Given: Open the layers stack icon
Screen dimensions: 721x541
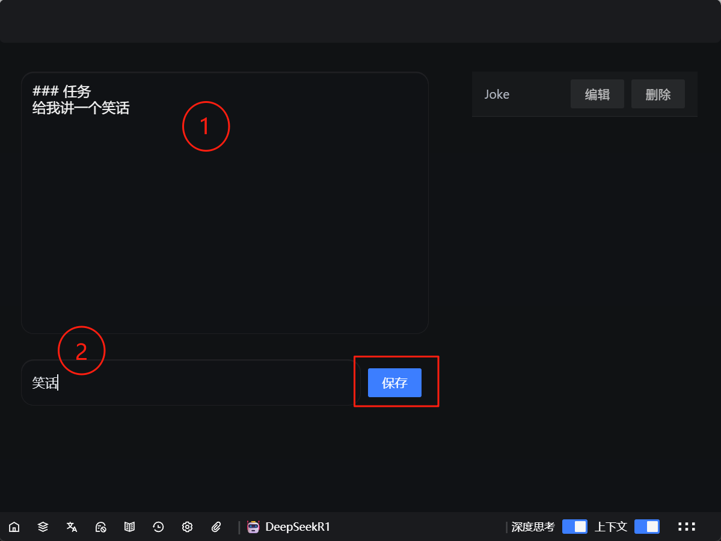Looking at the screenshot, I should [x=43, y=527].
